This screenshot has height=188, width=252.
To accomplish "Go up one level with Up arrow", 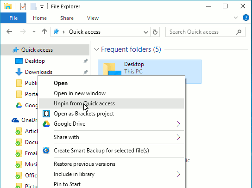I will pyautogui.click(x=44, y=31).
